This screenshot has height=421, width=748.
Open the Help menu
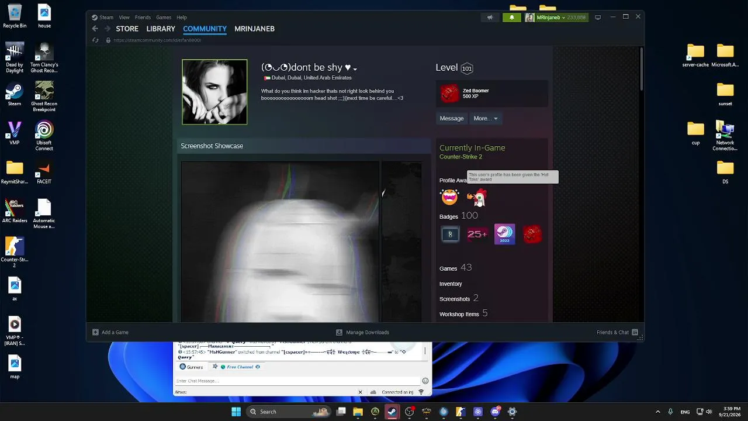click(x=182, y=18)
